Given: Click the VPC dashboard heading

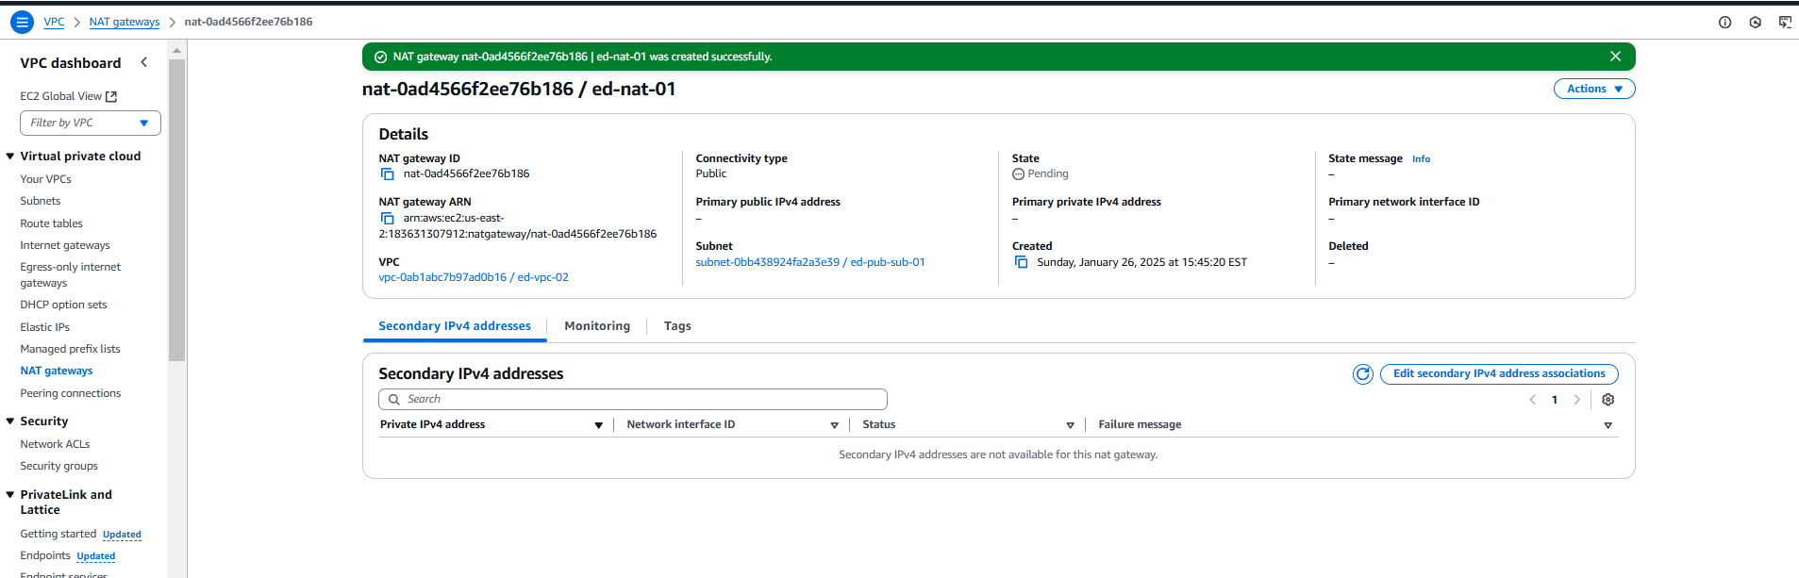Looking at the screenshot, I should click(71, 63).
